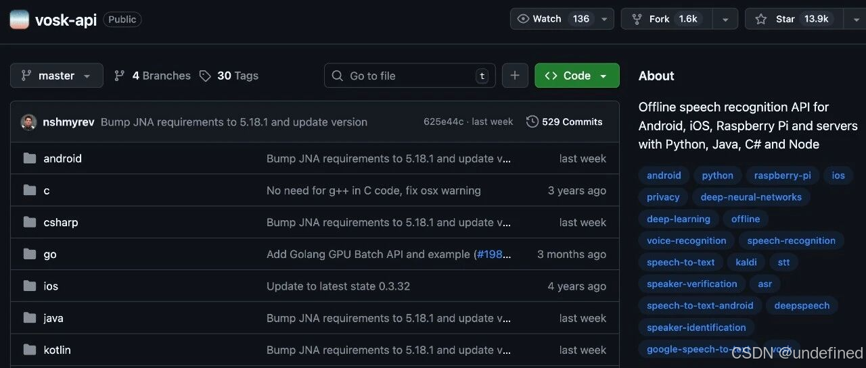Click the Go to file search field
866x368 pixels.
click(410, 76)
